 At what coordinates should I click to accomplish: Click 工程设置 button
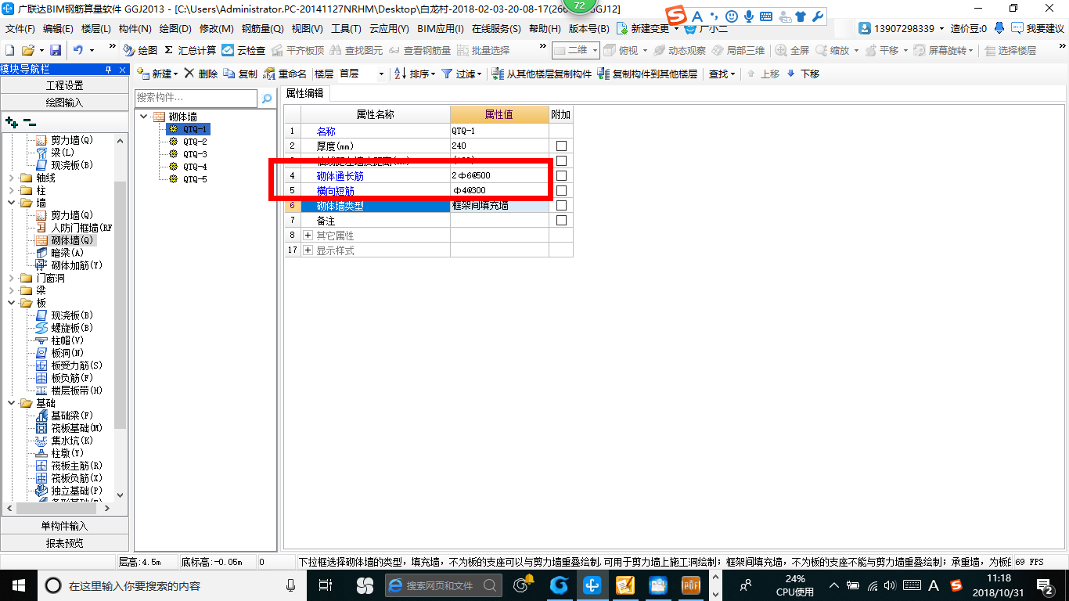point(64,85)
